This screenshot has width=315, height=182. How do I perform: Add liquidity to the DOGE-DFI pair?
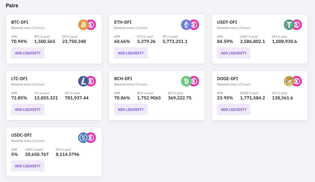pos(234,109)
